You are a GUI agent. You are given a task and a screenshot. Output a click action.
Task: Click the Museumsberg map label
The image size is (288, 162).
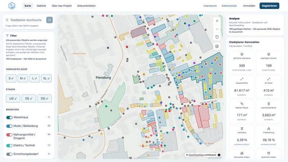coord(79,53)
